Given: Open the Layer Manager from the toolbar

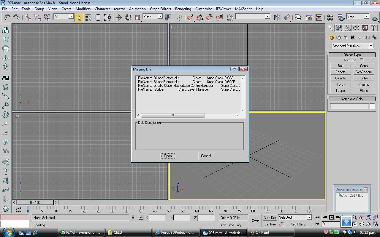Looking at the screenshot, I should (298, 17).
